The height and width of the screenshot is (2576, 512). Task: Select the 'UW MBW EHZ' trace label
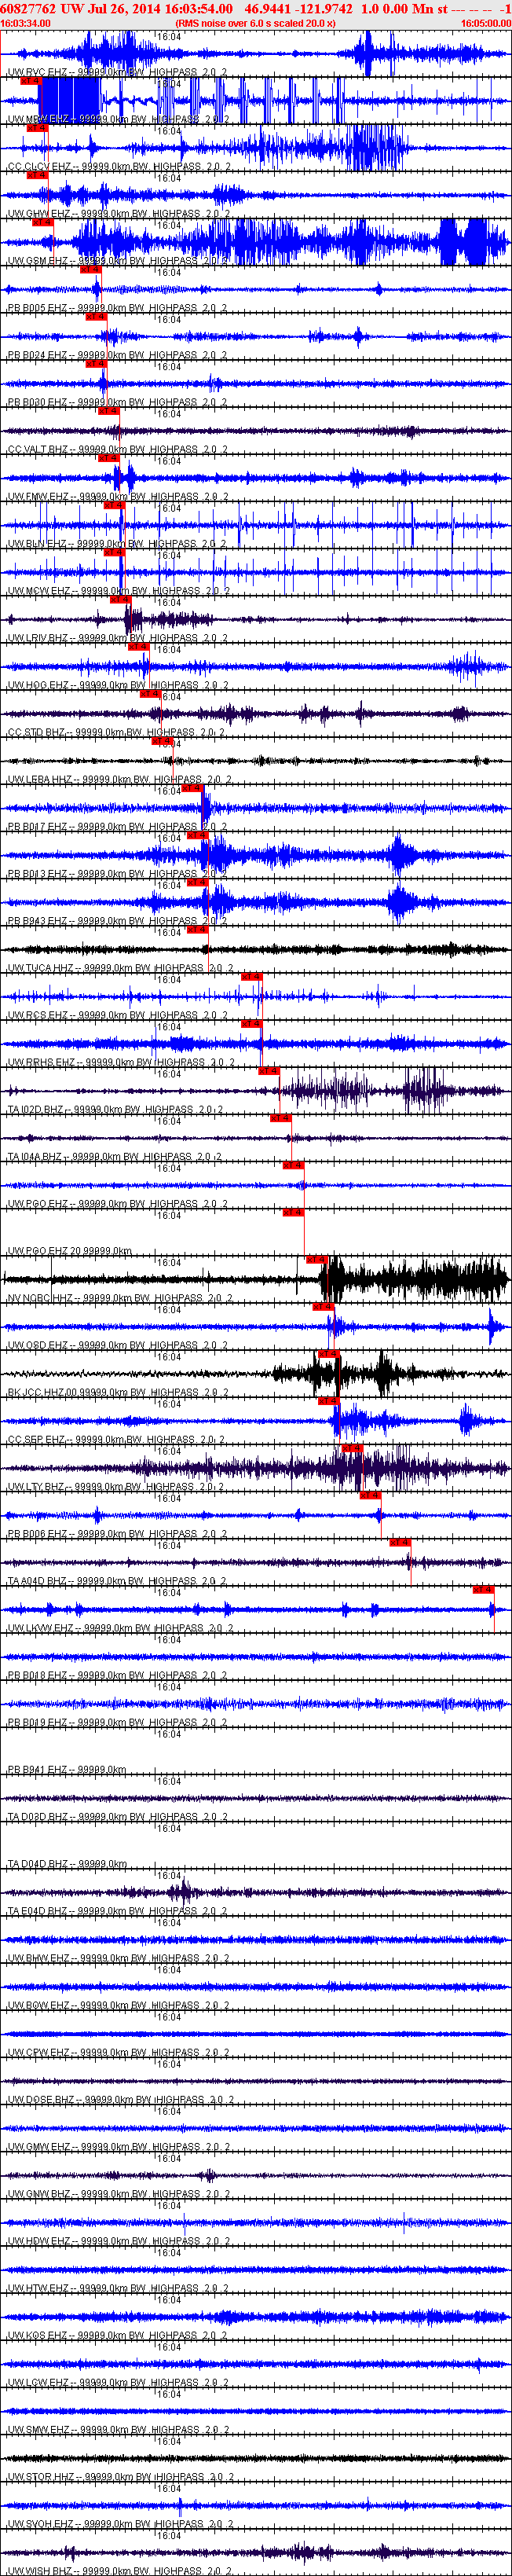click(118, 119)
